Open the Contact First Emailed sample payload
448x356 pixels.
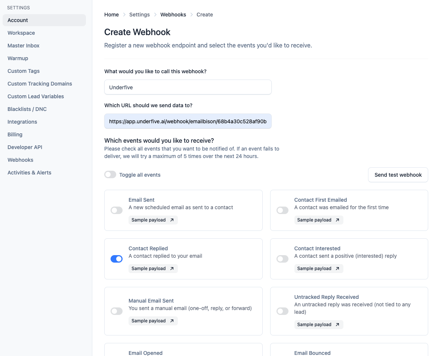tap(319, 220)
